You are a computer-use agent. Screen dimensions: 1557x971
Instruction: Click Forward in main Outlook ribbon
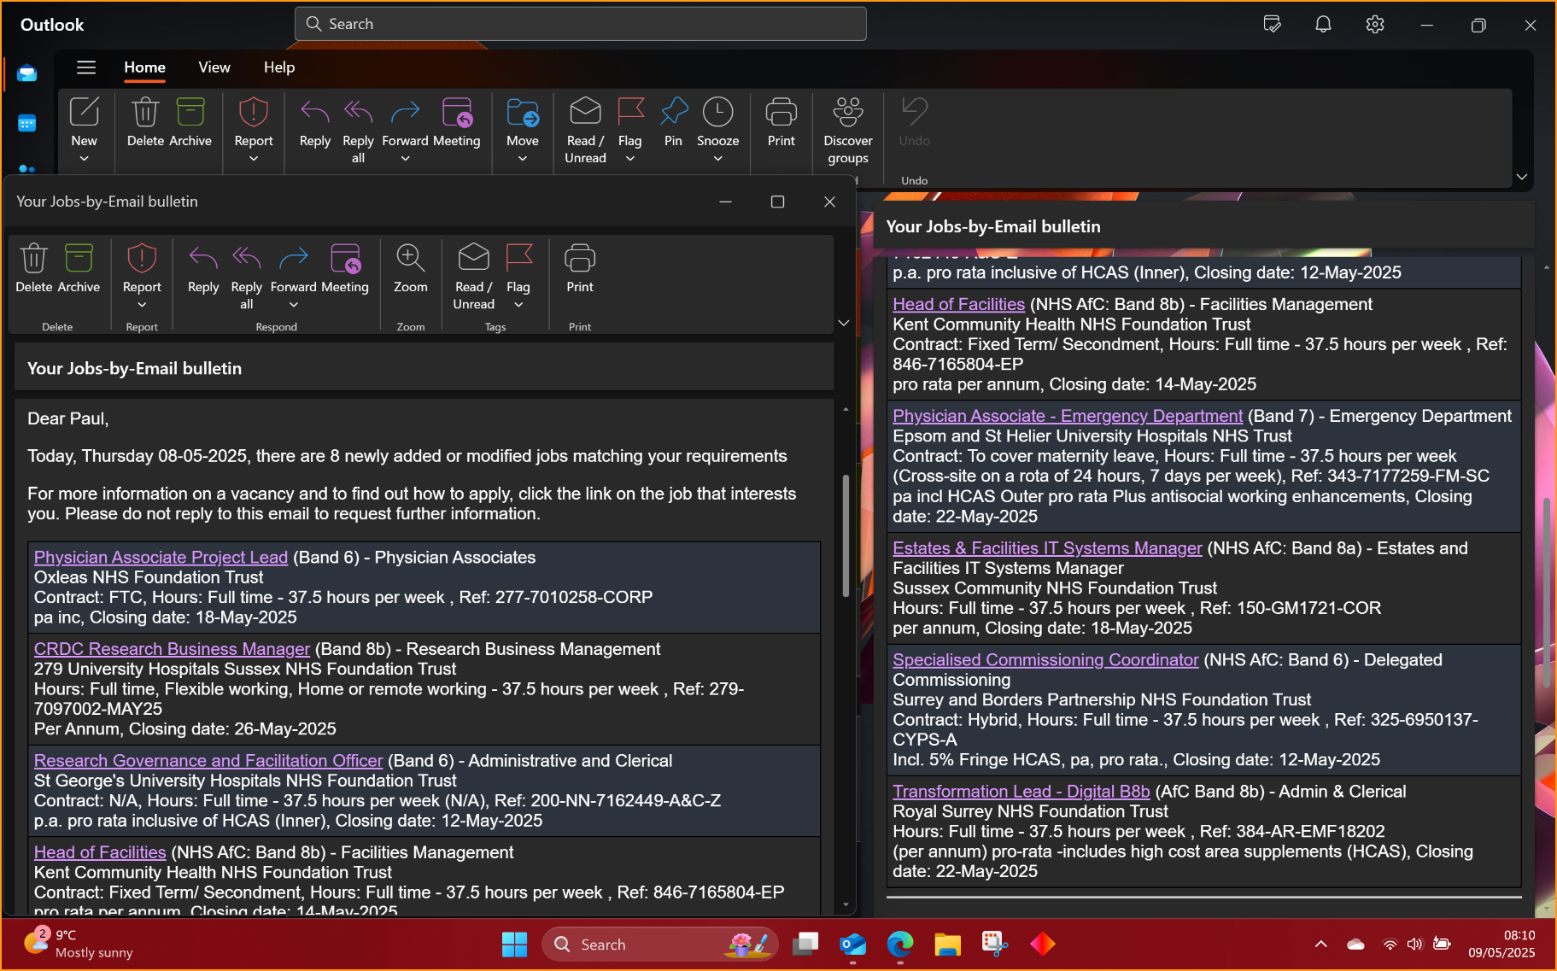[x=405, y=122]
